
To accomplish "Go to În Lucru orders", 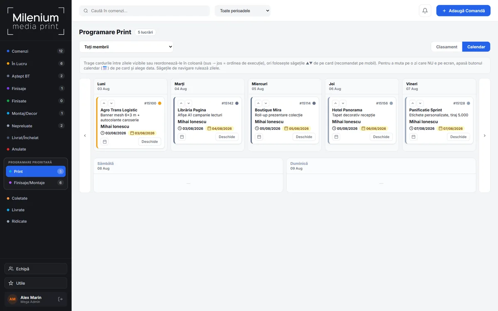I will [x=36, y=64].
